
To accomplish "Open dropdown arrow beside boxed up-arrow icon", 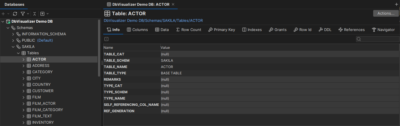I will tap(48, 14).
